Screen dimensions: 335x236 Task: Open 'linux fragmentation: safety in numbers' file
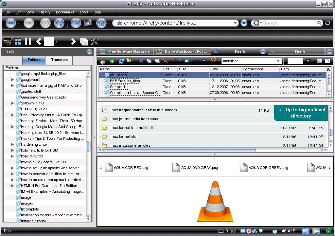[143, 110]
